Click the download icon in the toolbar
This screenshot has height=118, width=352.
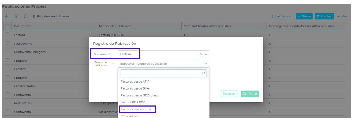tap(6, 17)
